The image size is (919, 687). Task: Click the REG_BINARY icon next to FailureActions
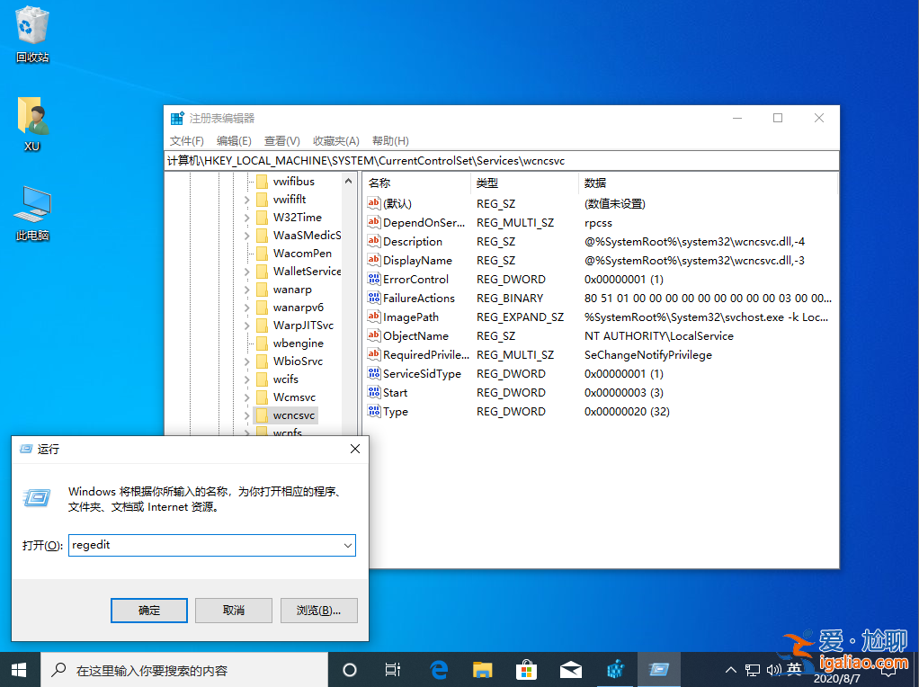pyautogui.click(x=374, y=298)
